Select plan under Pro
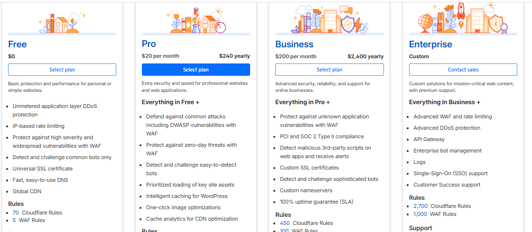 (x=196, y=70)
